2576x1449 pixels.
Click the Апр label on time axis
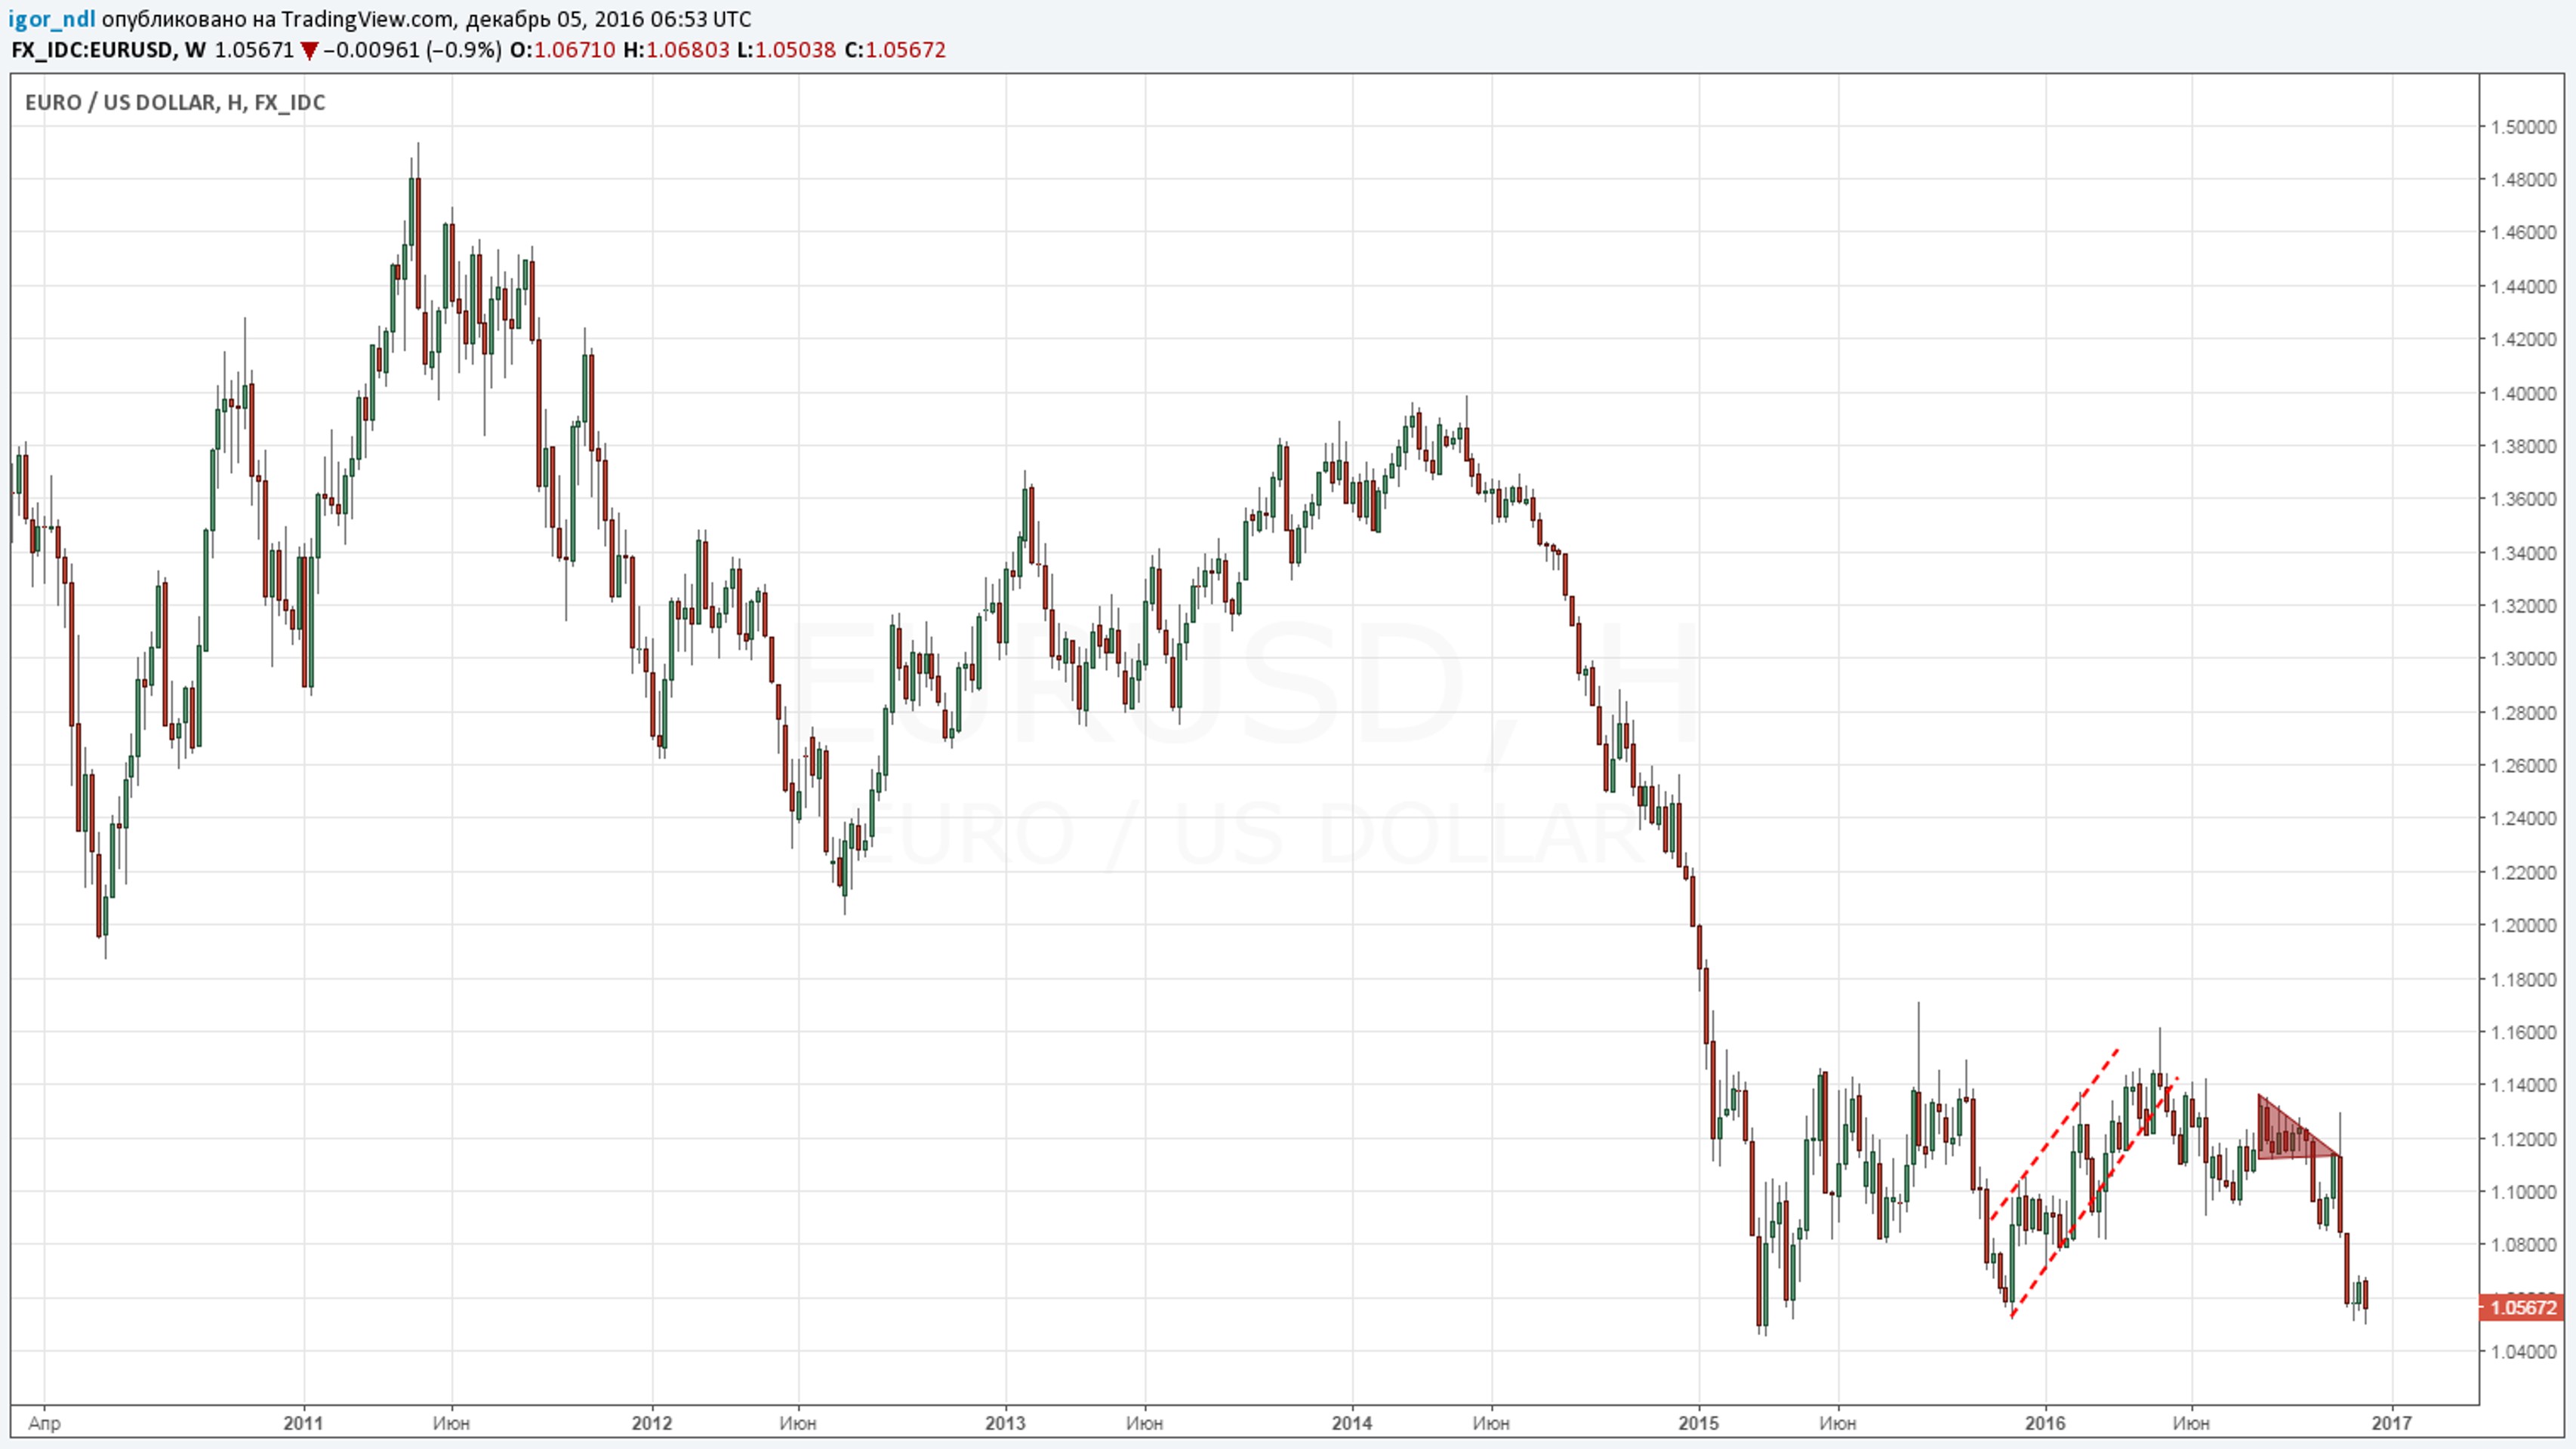(x=44, y=1422)
